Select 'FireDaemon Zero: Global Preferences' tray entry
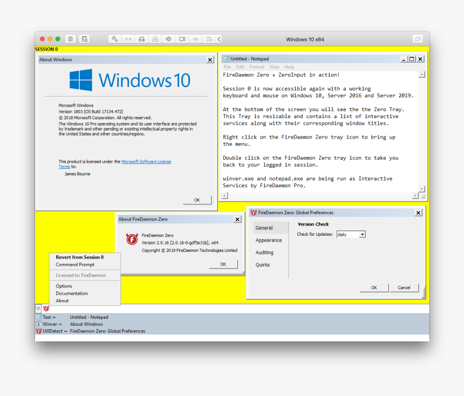The image size is (464, 396). pyautogui.click(x=108, y=331)
